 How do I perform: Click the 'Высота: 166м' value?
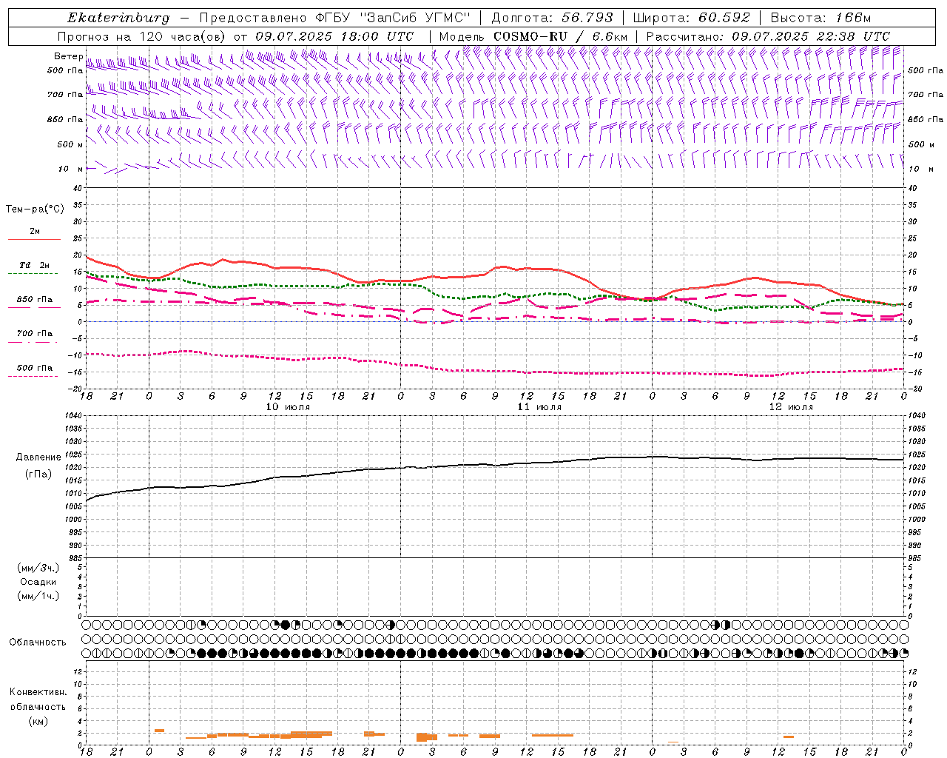tap(820, 18)
